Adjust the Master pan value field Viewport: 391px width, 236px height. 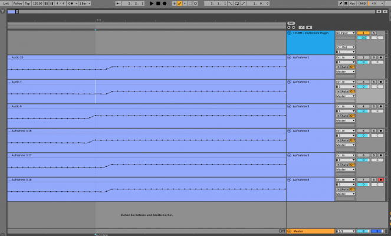click(x=377, y=231)
